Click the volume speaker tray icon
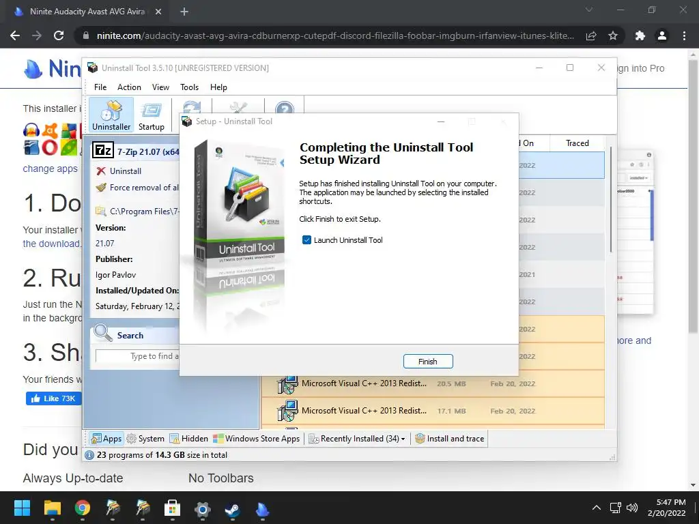 [632, 508]
